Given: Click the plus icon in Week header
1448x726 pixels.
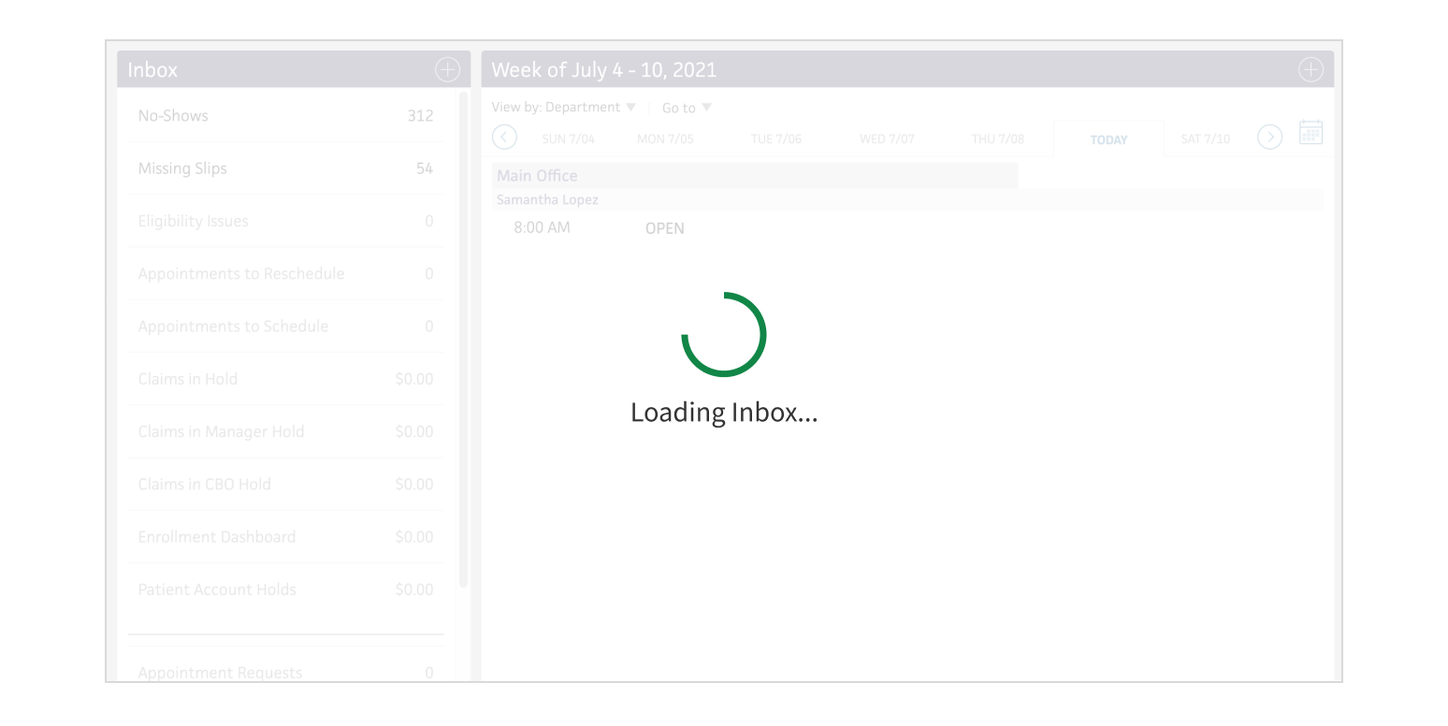Looking at the screenshot, I should [1310, 70].
